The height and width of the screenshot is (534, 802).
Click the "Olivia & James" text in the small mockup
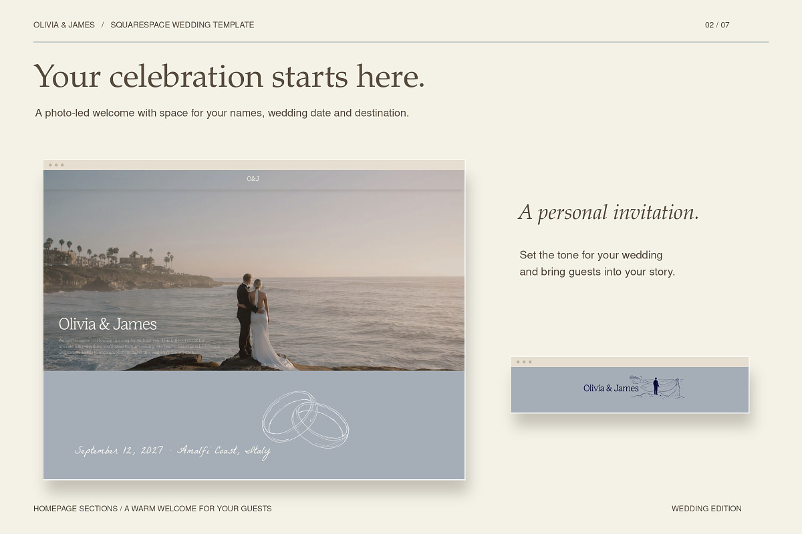click(x=611, y=388)
